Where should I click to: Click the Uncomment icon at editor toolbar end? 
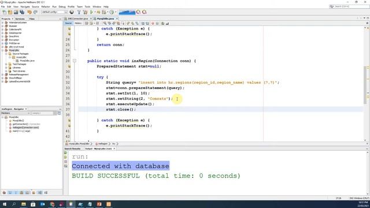coord(167,23)
